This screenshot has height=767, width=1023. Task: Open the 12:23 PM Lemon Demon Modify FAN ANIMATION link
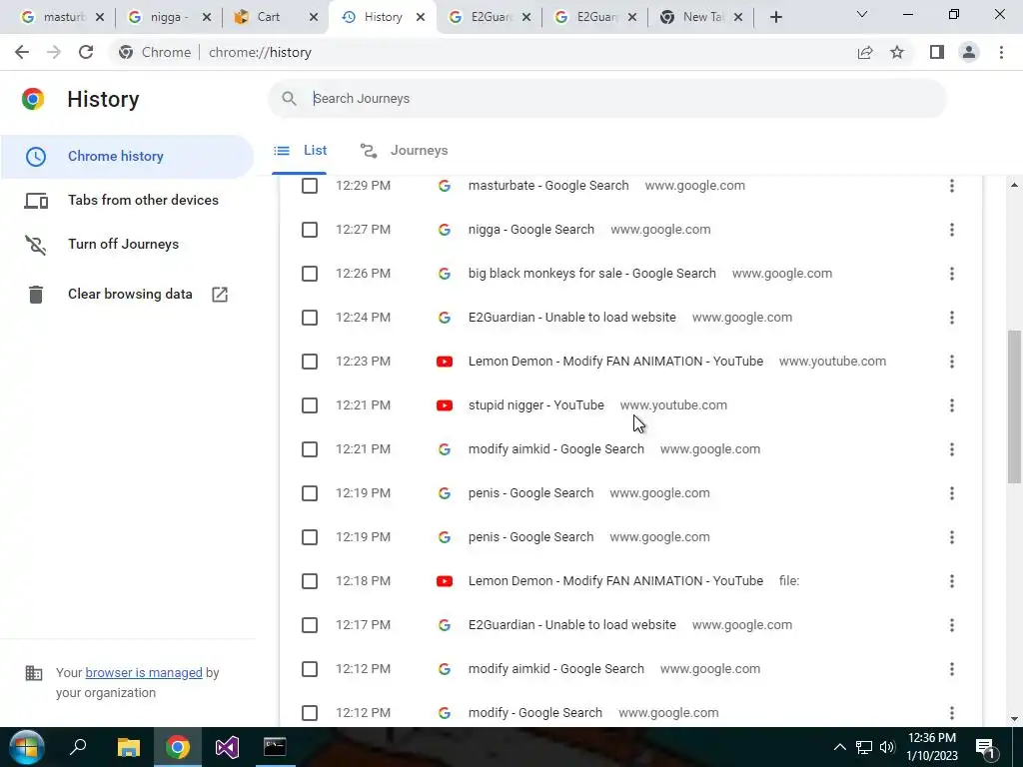[x=615, y=362]
